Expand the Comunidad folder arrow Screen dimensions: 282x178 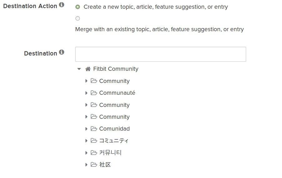[86, 129]
